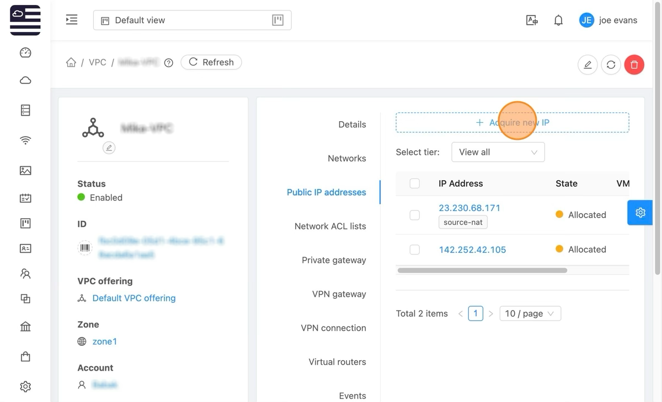
Task: Open the cloud Compute sidebar icon
Action: coord(25,80)
